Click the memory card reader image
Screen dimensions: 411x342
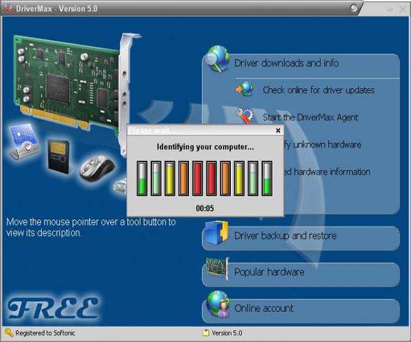pyautogui.click(x=58, y=157)
